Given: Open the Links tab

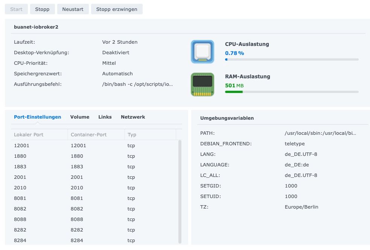Looking at the screenshot, I should (x=105, y=117).
